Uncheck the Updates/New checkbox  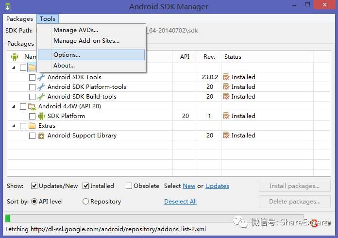coord(34,186)
